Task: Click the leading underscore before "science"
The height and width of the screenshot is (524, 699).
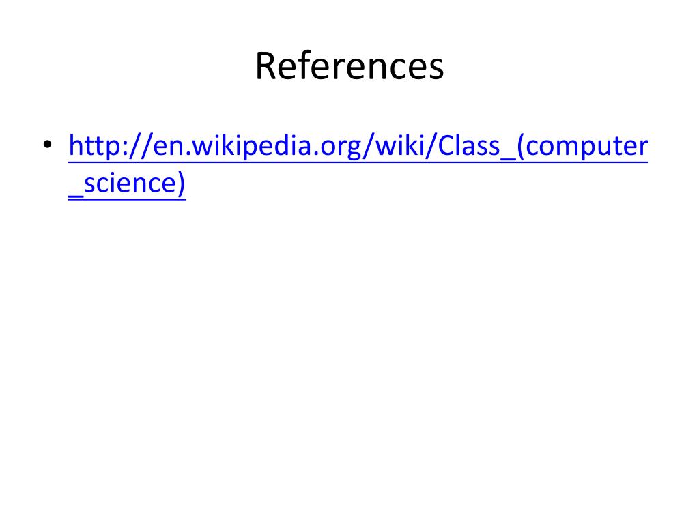Action: click(76, 194)
